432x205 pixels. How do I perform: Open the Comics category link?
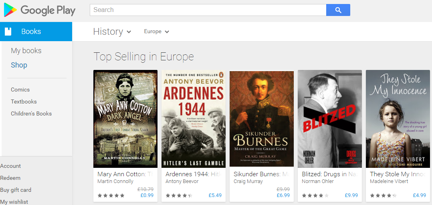click(20, 90)
